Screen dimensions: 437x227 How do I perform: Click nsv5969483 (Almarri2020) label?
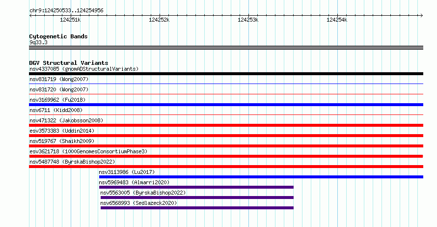[134, 182]
